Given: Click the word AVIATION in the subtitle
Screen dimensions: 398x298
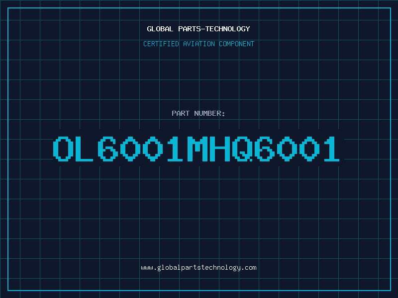Looking at the screenshot, I should click(199, 44).
